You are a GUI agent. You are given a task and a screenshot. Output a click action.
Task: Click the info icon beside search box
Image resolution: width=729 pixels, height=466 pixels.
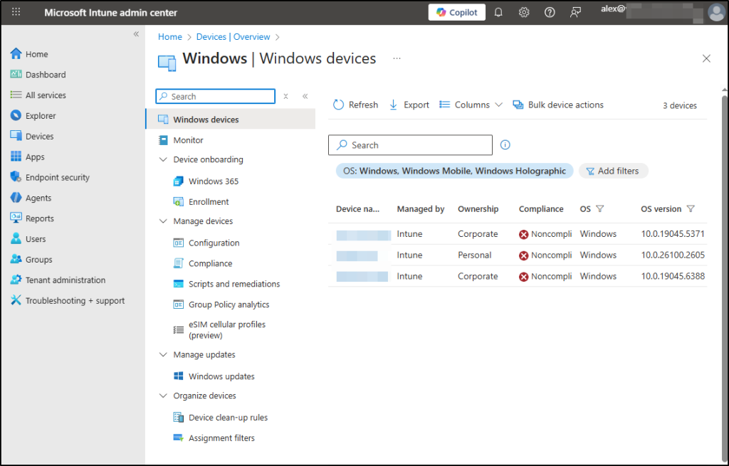click(x=505, y=145)
